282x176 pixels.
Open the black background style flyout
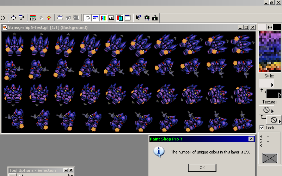[x=280, y=95]
